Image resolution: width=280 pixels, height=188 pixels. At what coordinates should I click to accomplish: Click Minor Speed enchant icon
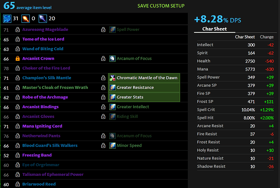[112, 145]
